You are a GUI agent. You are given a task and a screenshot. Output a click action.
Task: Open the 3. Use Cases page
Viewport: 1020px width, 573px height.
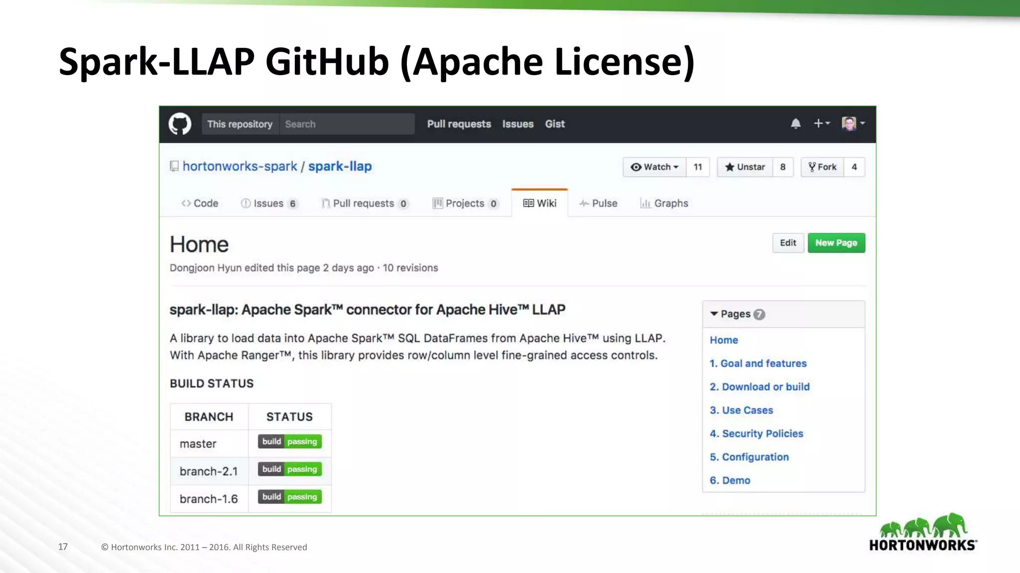coord(741,410)
